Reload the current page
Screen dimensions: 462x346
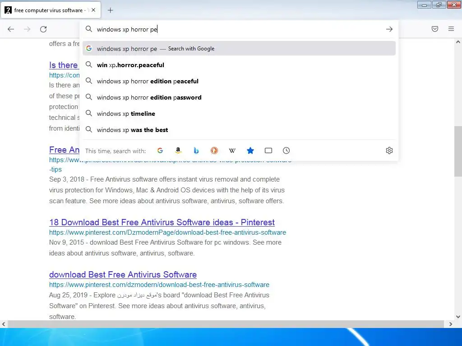pos(43,29)
